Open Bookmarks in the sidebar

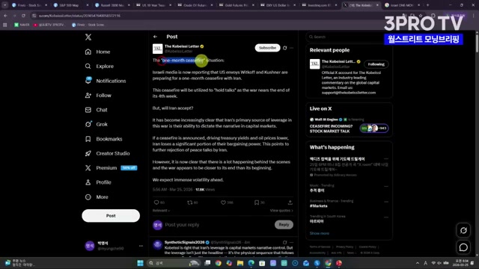click(103, 139)
